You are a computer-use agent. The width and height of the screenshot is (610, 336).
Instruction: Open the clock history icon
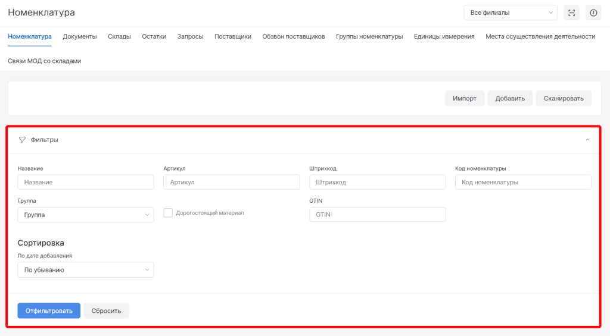593,12
